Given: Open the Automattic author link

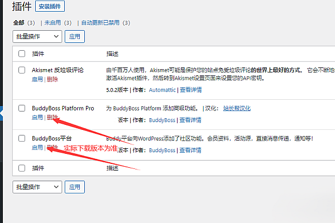Looking at the screenshot, I should pos(162,90).
